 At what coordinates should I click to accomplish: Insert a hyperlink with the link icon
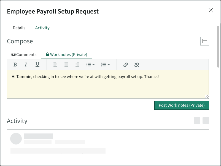[x=126, y=65]
